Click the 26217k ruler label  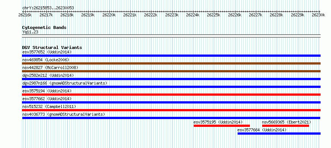[x=46, y=15]
